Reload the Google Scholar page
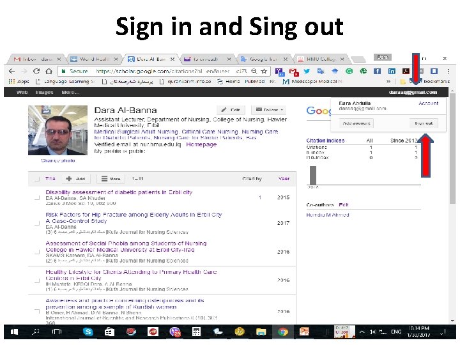460x345 pixels. pyautogui.click(x=36, y=71)
